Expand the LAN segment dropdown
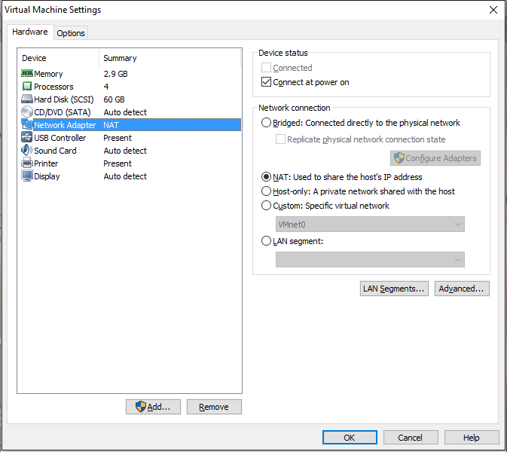This screenshot has height=452, width=507. 370,259
